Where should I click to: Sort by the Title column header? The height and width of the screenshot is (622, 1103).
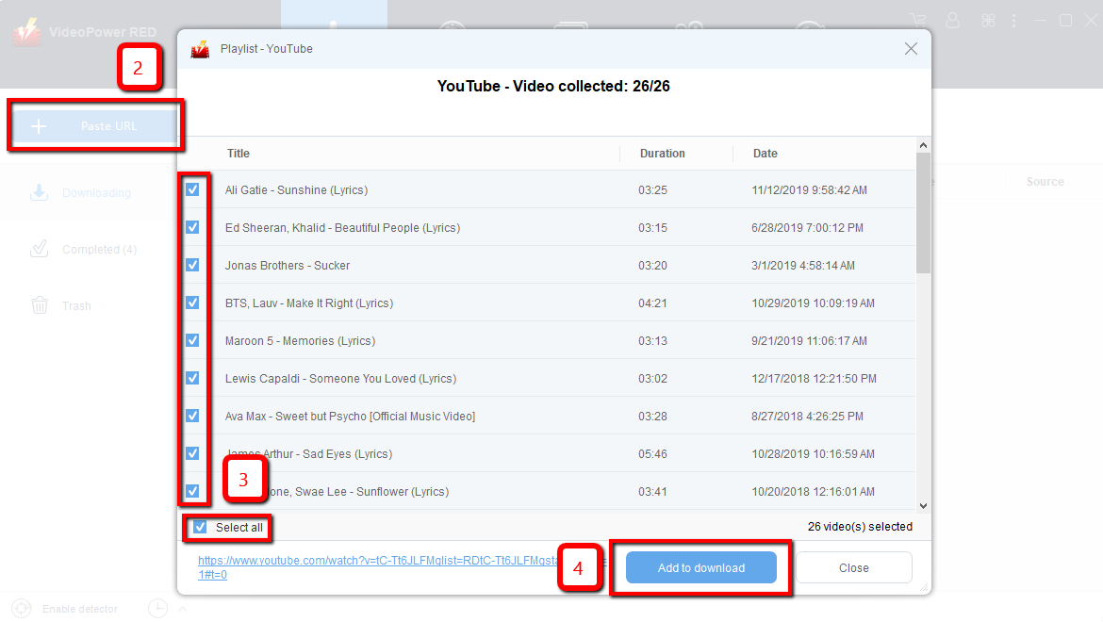pos(239,154)
